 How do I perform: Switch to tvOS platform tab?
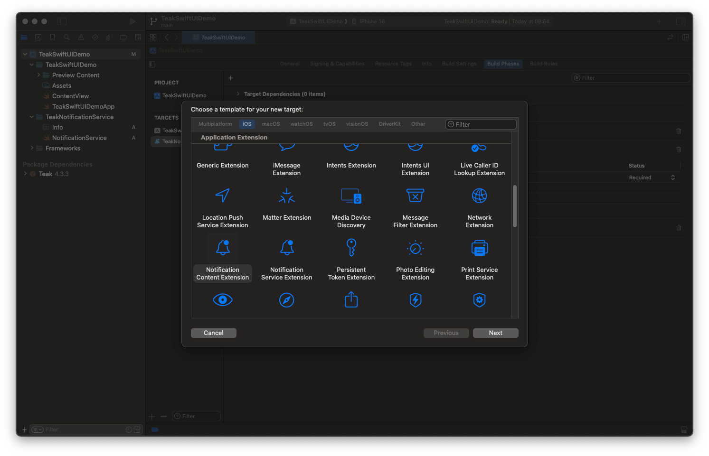[330, 124]
